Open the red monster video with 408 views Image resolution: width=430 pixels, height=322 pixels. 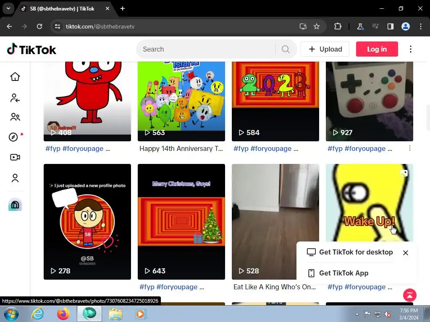coord(87,101)
